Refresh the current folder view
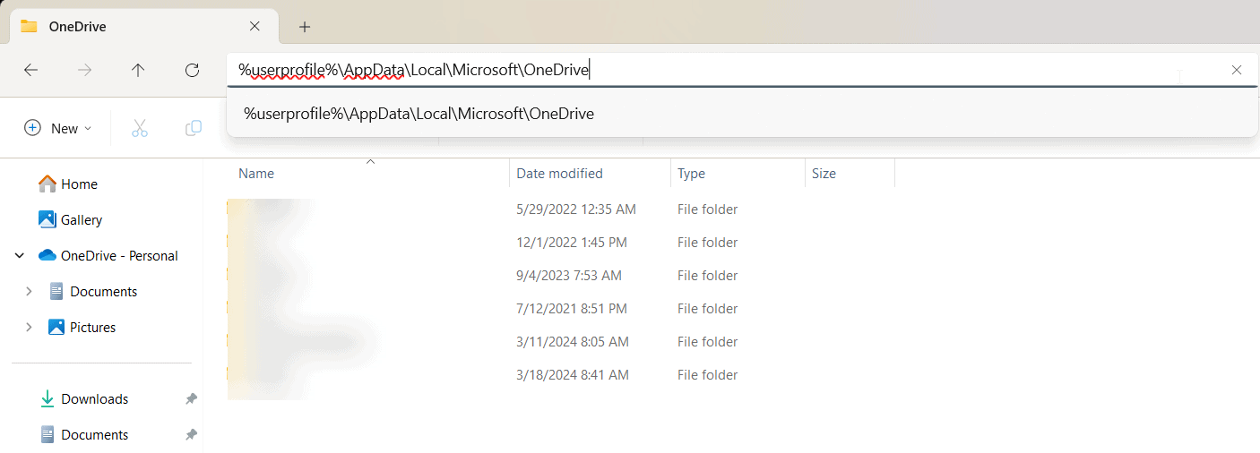Viewport: 1260px width, 453px height. [192, 70]
